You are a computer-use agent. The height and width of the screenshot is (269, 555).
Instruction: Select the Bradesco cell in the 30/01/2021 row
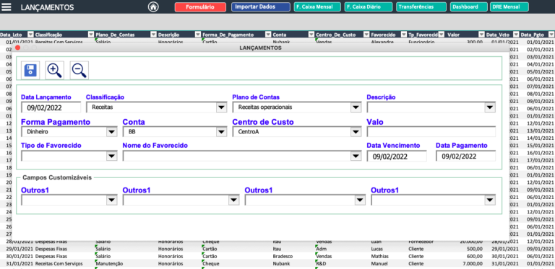[x=282, y=256]
